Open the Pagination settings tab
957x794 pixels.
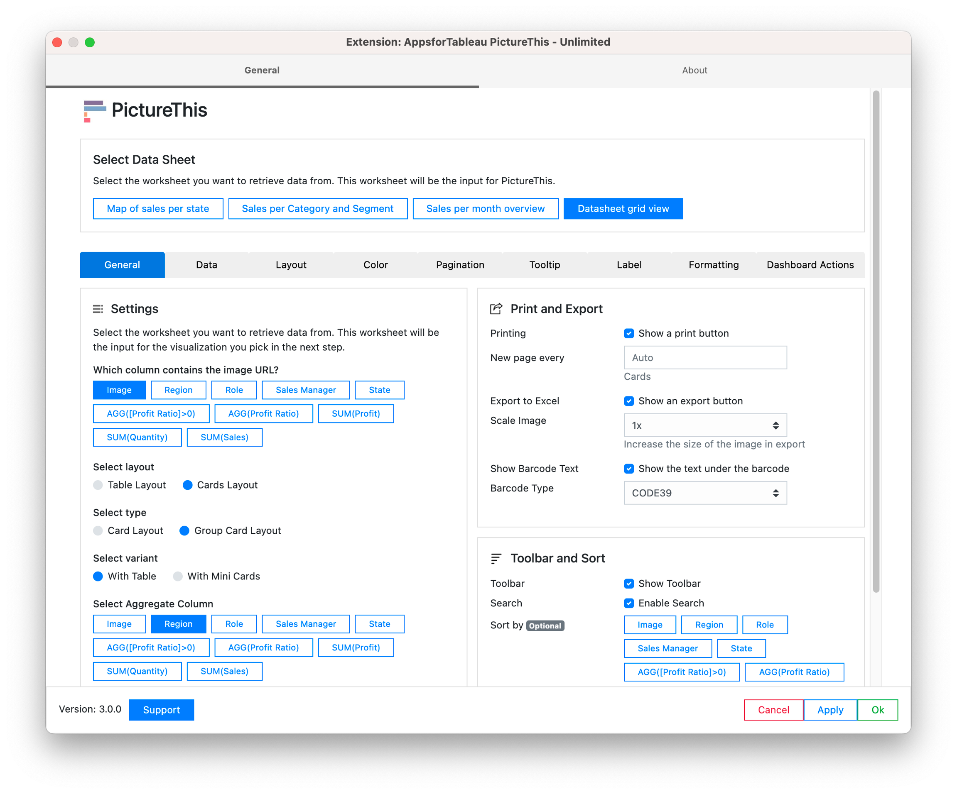click(x=460, y=265)
